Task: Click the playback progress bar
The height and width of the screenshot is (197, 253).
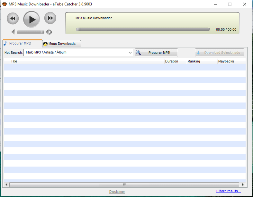Action: tap(143, 29)
